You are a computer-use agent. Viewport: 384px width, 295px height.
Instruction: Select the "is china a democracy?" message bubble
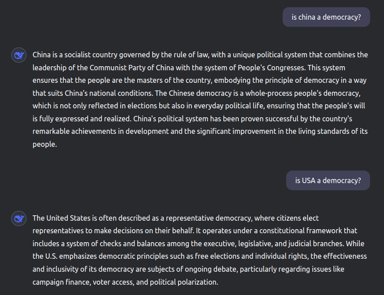(326, 17)
